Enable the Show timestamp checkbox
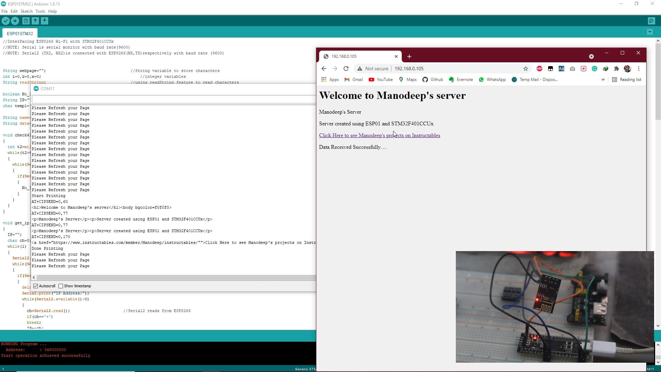This screenshot has width=661, height=372. 61,286
